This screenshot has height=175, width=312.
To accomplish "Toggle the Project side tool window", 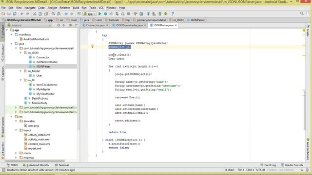I will pyautogui.click(x=2, y=32).
